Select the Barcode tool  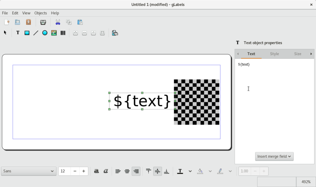(x=63, y=33)
